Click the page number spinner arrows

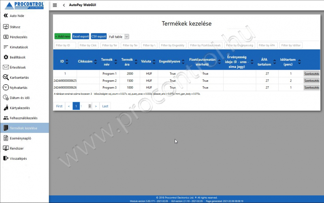click(x=90, y=106)
